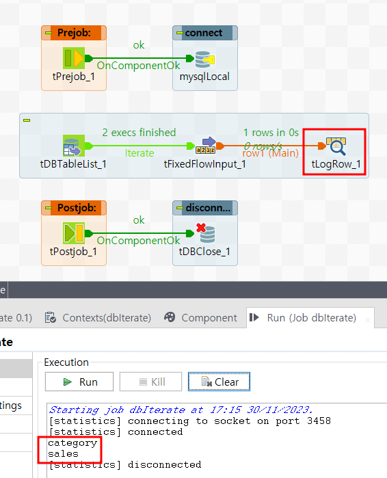This screenshot has width=387, height=478.
Task: Select the Iterate link label
Action: 139,153
